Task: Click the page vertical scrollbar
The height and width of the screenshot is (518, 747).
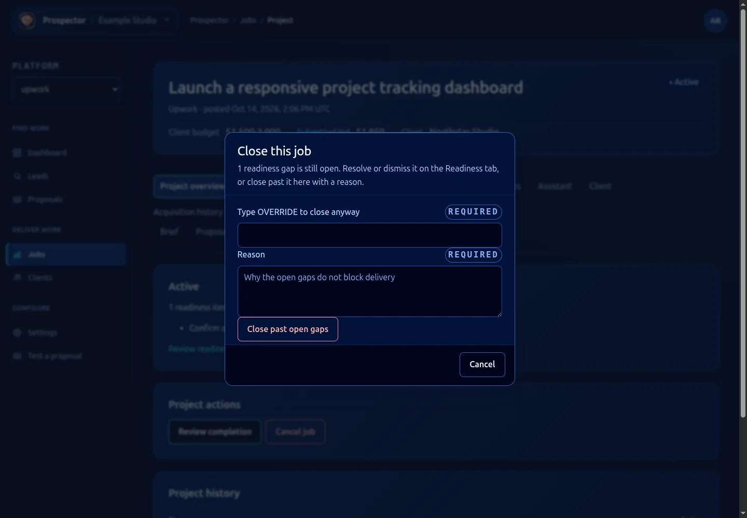Action: pos(743,212)
